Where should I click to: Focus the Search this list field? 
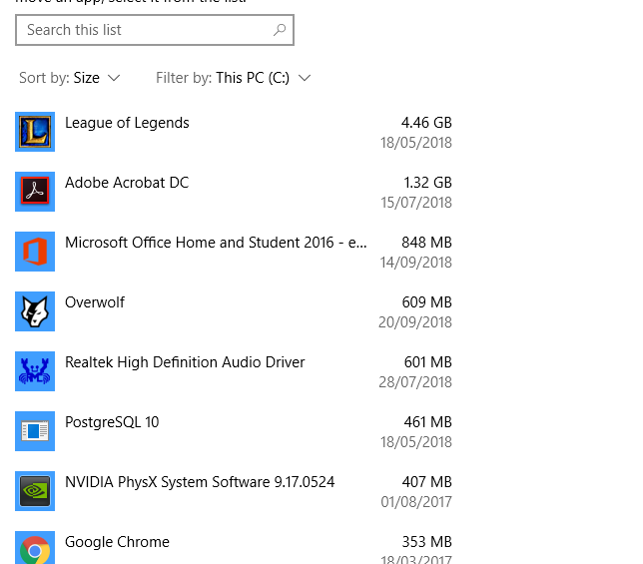[155, 30]
